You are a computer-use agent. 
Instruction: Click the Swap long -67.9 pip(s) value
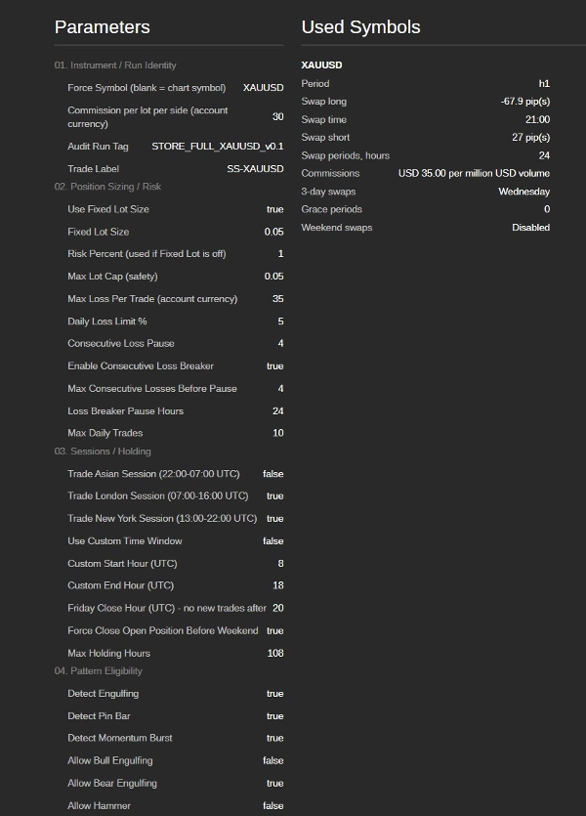(525, 102)
